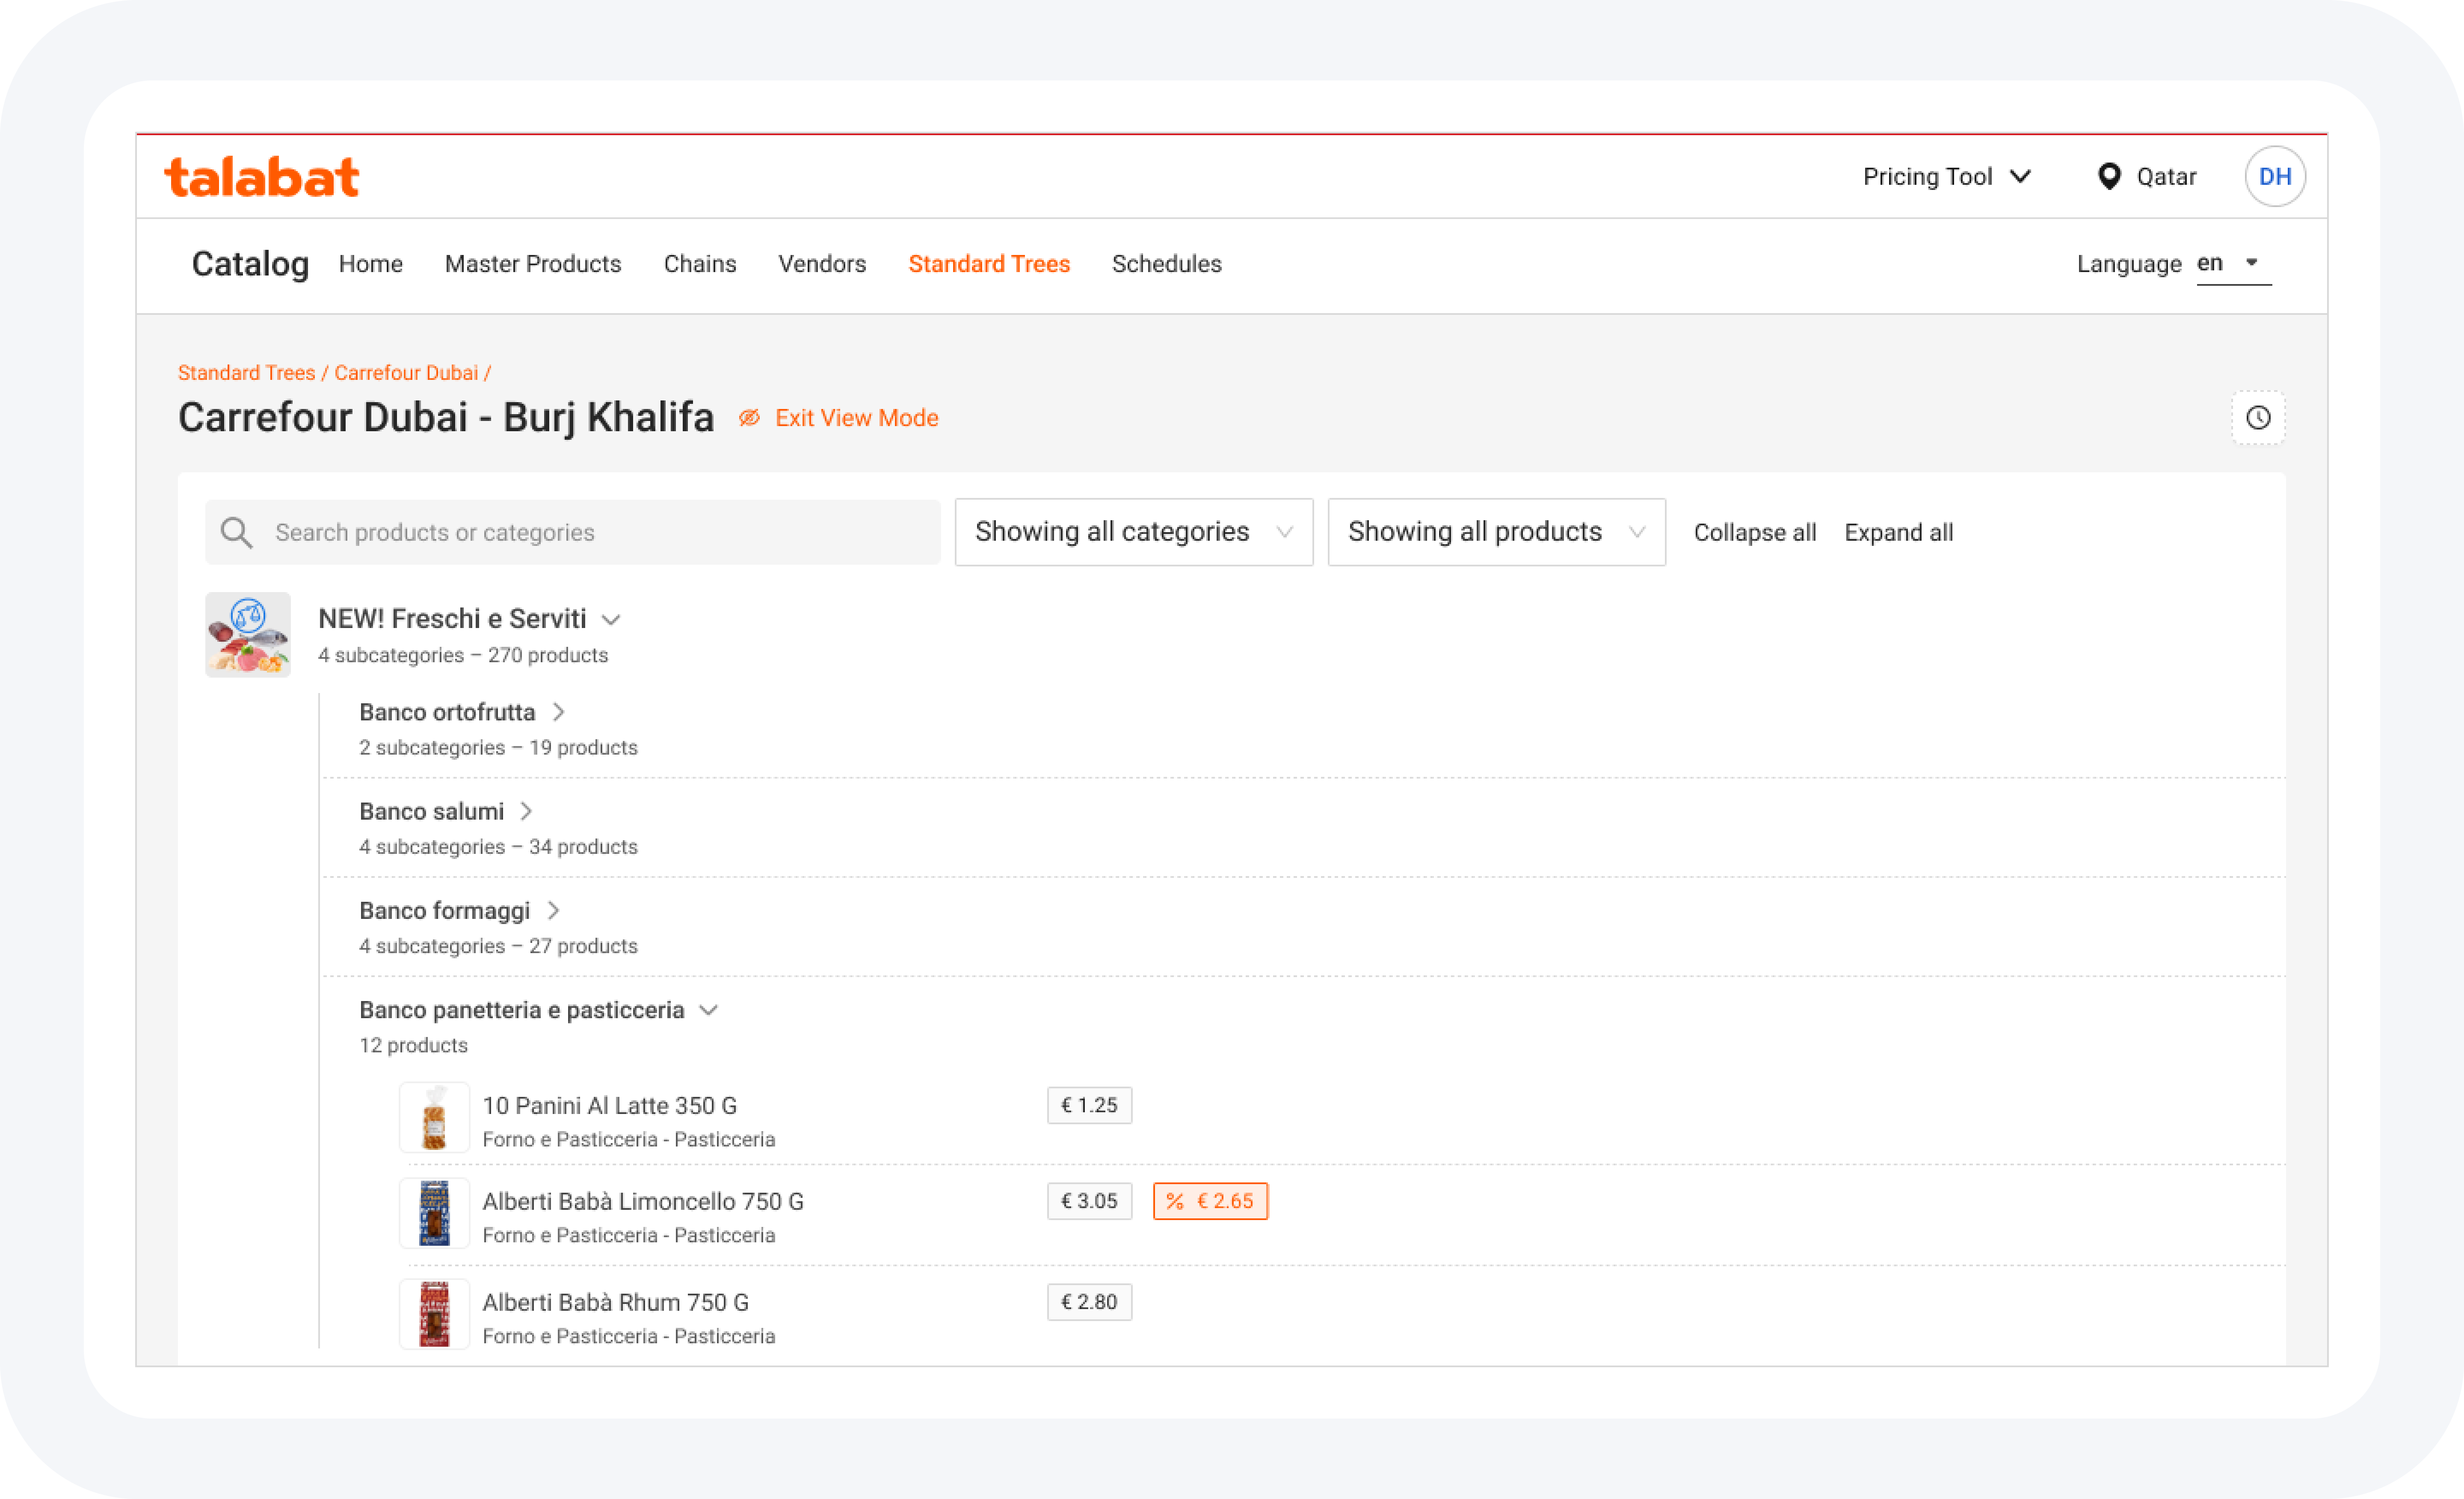The height and width of the screenshot is (1499, 2464).
Task: Follow the Standard Trees breadcrumb link
Action: pyautogui.click(x=246, y=373)
